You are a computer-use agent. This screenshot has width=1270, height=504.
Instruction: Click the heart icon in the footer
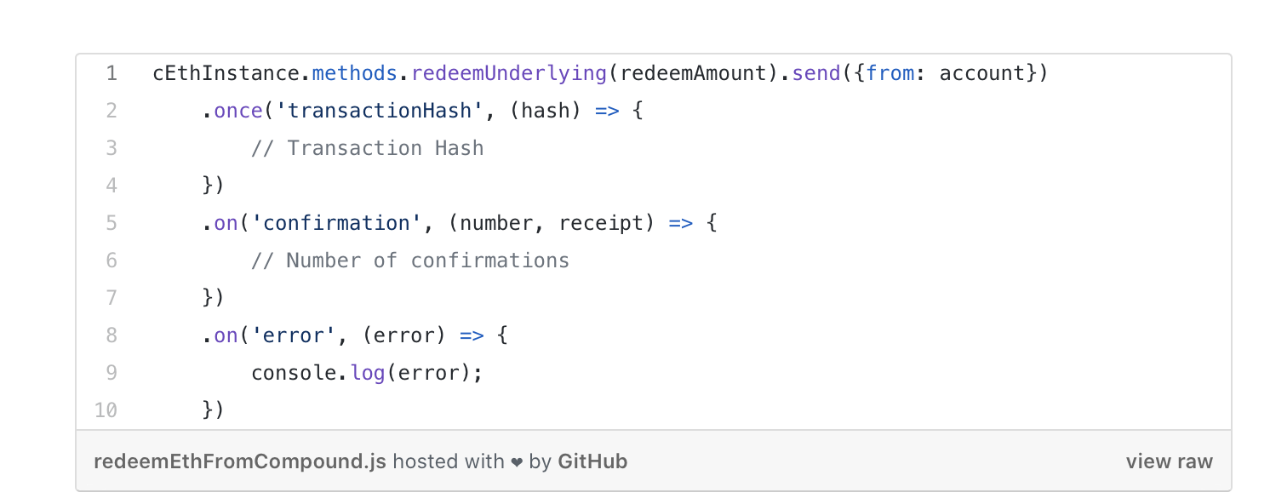click(517, 462)
